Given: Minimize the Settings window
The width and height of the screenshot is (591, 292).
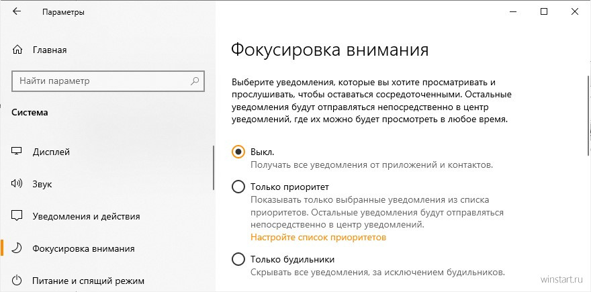Looking at the screenshot, I should click(x=513, y=11).
